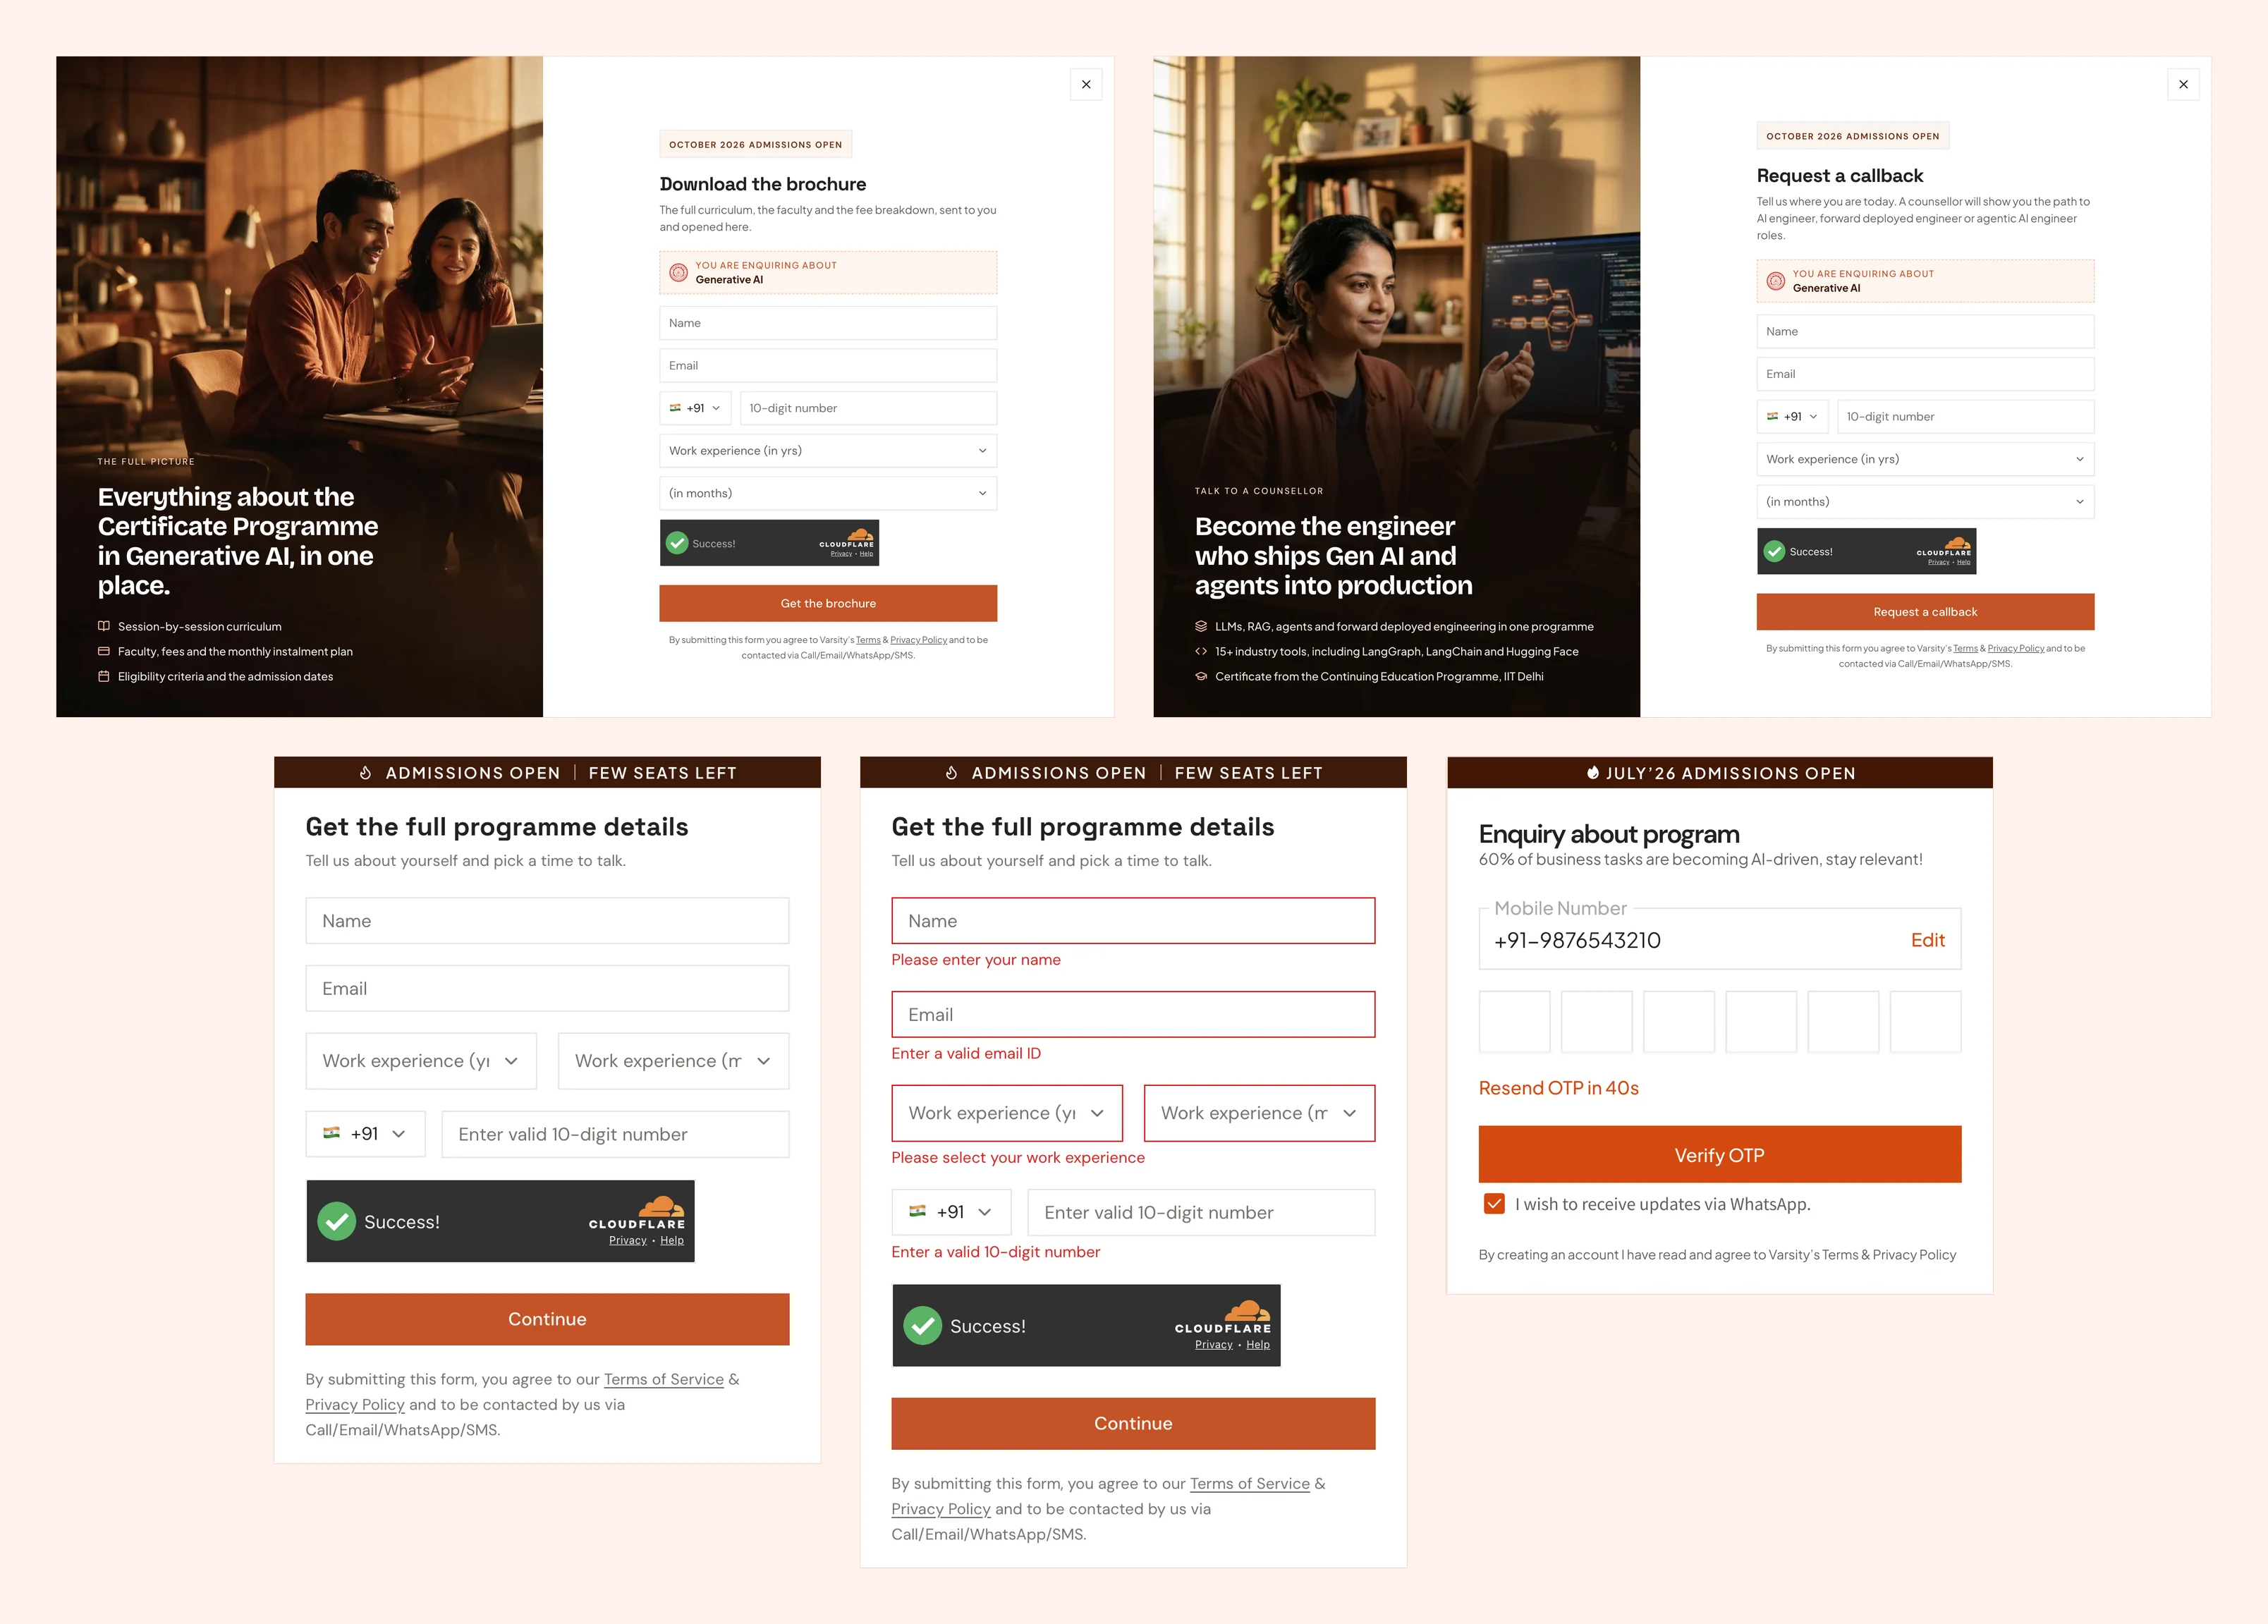Focus Name field in brochure form
This screenshot has width=2268, height=1624.
coord(828,323)
